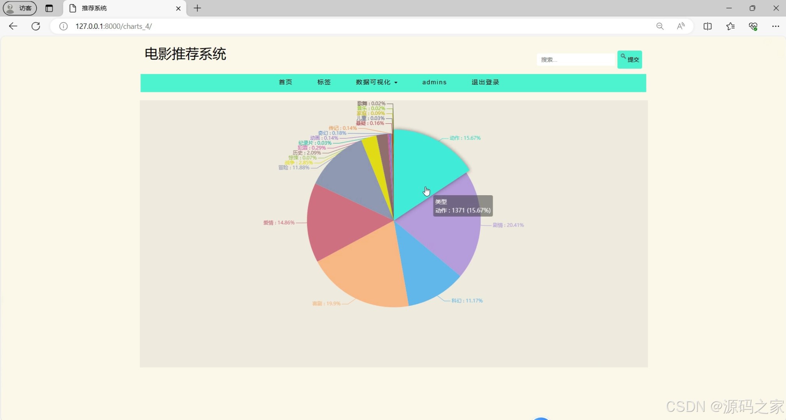Expand the 数据可视化 dropdown menu

pos(376,82)
